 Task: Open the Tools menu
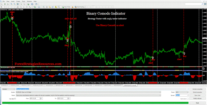pyautogui.click(x=23, y=1)
